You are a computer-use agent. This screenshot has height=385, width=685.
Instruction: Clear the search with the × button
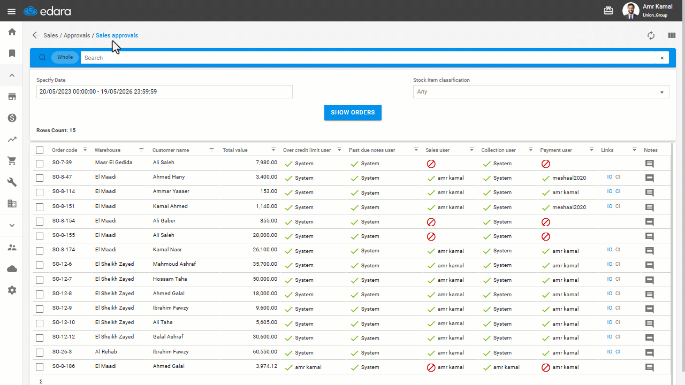pyautogui.click(x=662, y=58)
